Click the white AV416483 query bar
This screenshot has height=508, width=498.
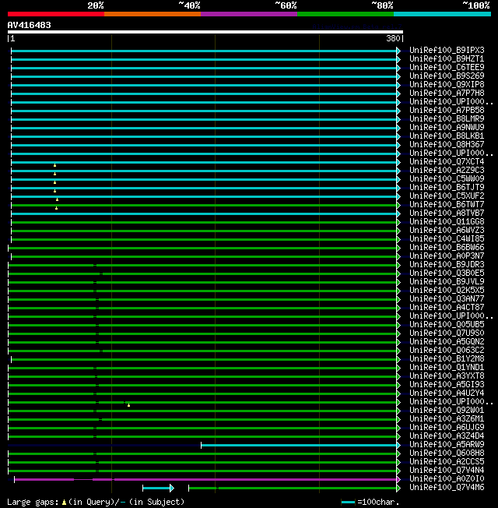click(x=205, y=32)
